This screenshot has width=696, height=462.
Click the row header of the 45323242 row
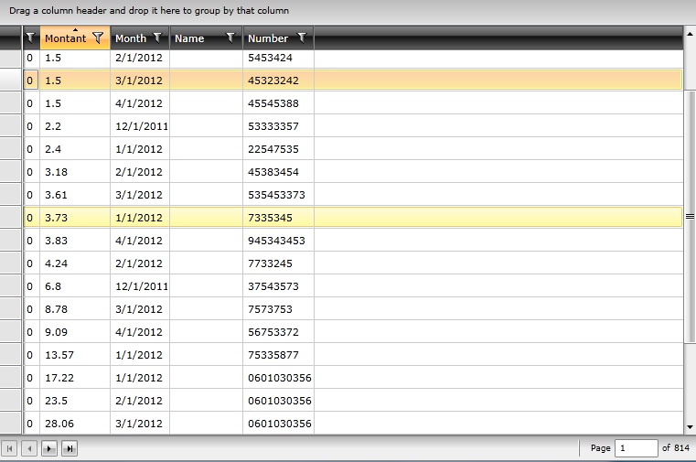[x=11, y=81]
